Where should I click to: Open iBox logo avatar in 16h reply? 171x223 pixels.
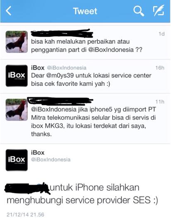(x=17, y=76)
